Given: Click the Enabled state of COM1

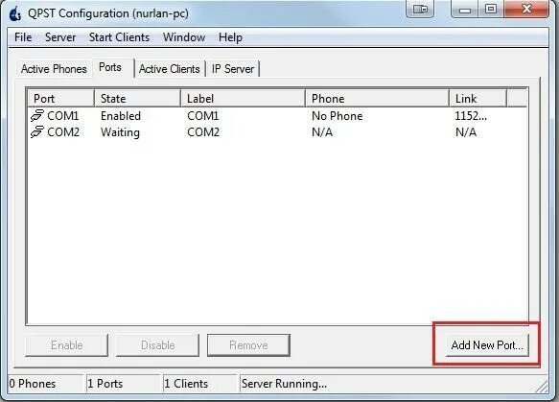Looking at the screenshot, I should coord(121,115).
